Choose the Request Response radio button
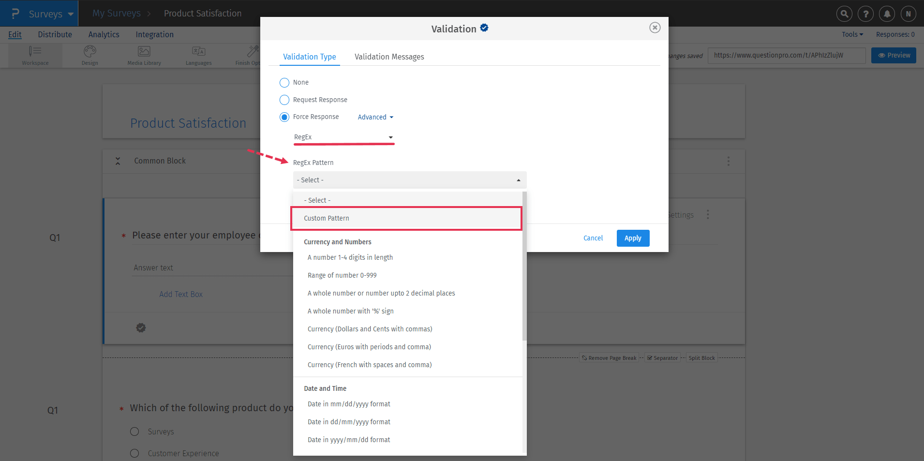Viewport: 924px width, 461px height. tap(284, 100)
